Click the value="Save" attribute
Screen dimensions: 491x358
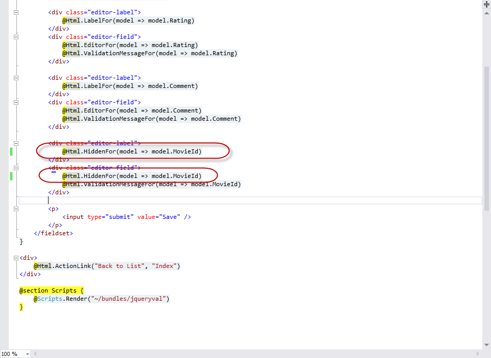pyautogui.click(x=159, y=217)
